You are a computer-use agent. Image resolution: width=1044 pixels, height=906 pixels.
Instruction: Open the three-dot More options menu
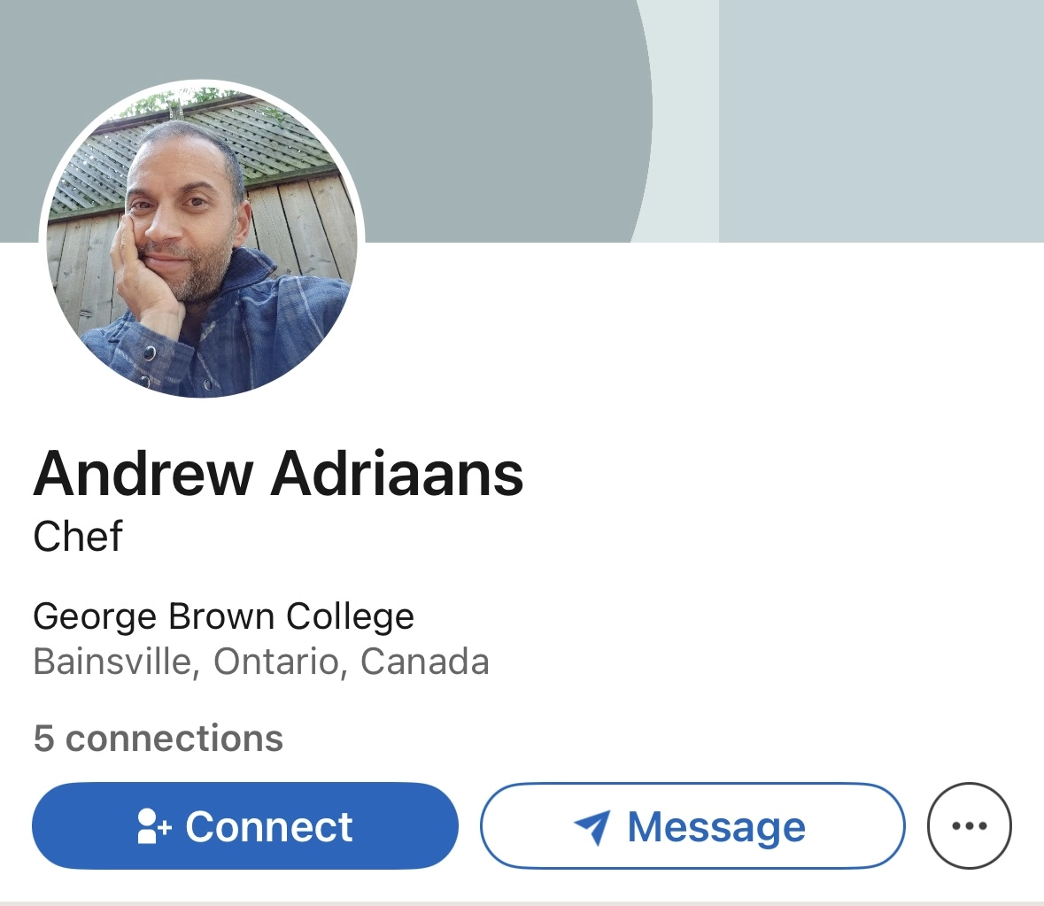(969, 825)
